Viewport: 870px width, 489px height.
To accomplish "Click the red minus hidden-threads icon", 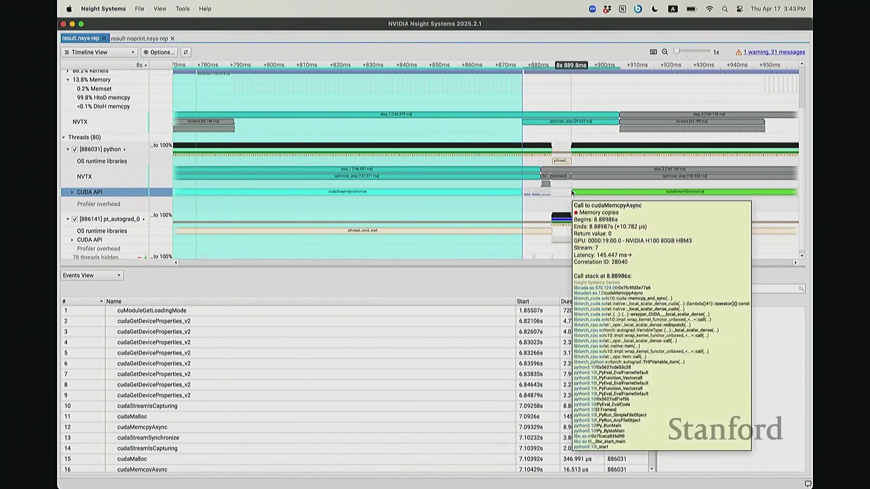I will 139,257.
